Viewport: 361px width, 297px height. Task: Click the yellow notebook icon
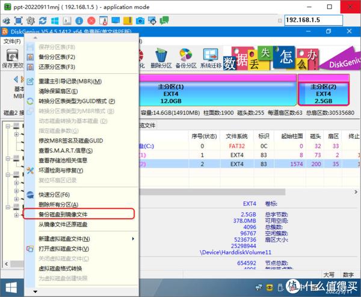128,20
